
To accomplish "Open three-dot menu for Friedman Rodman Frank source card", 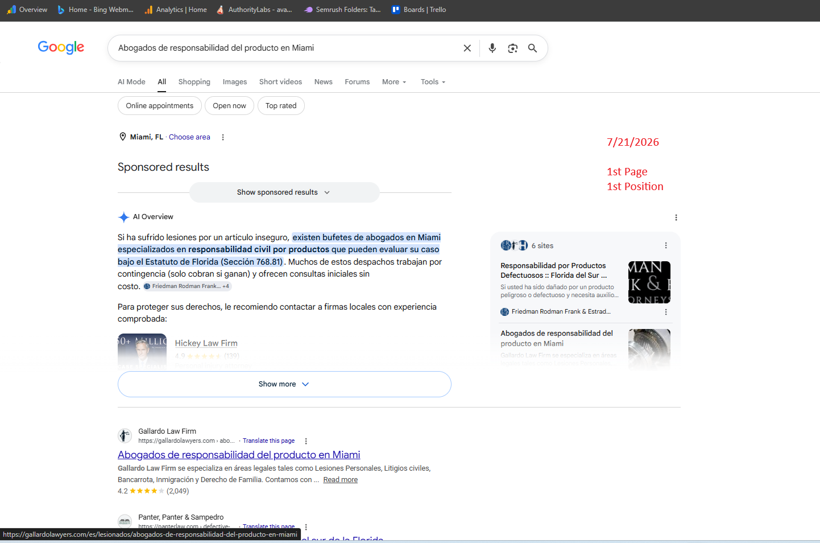I will [x=666, y=312].
